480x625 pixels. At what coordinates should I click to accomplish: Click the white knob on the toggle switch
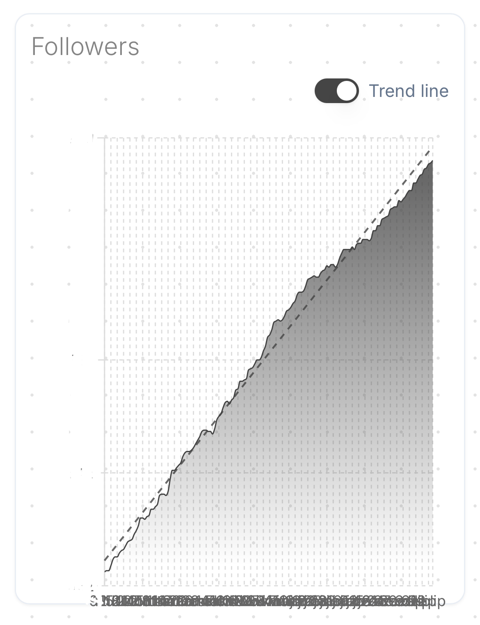pos(347,91)
